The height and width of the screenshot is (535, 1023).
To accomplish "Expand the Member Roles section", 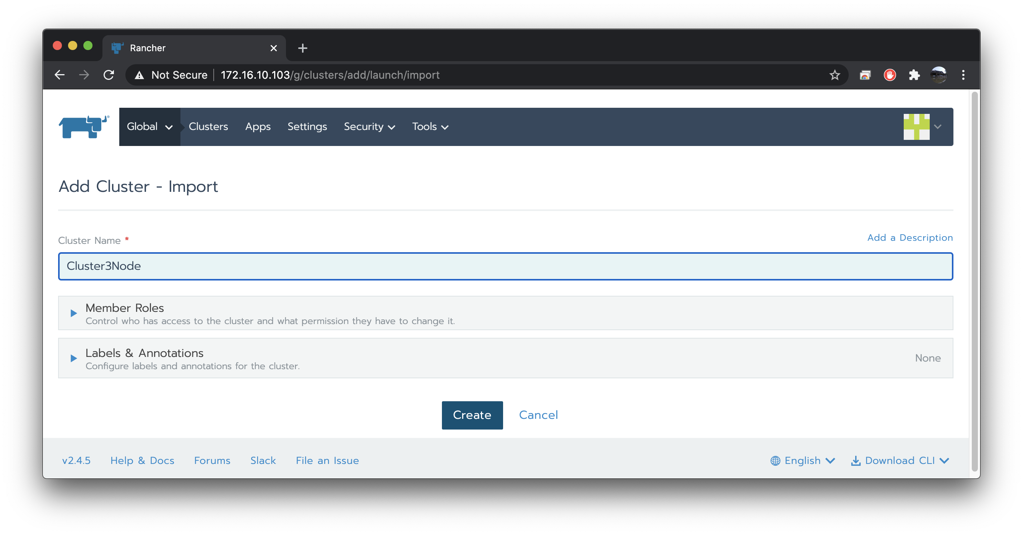I will coord(73,313).
